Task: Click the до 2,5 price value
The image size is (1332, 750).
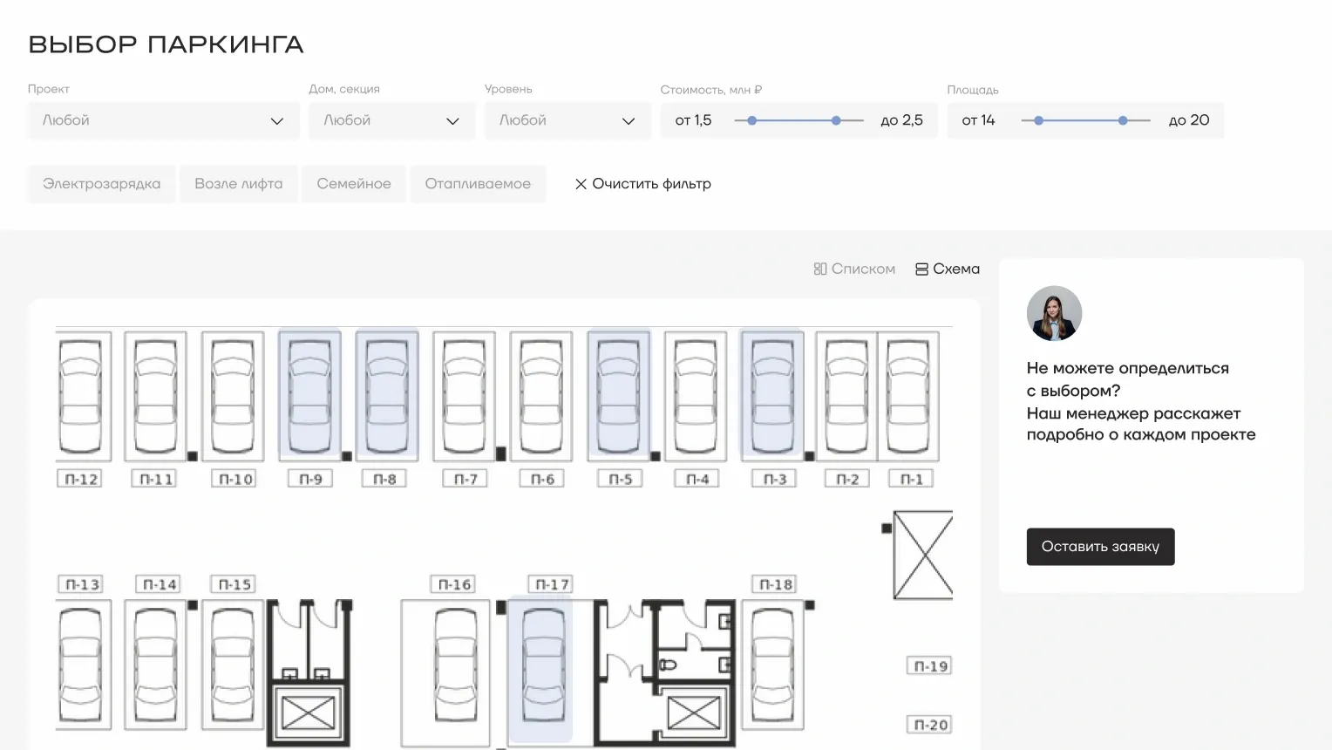Action: coord(901,120)
